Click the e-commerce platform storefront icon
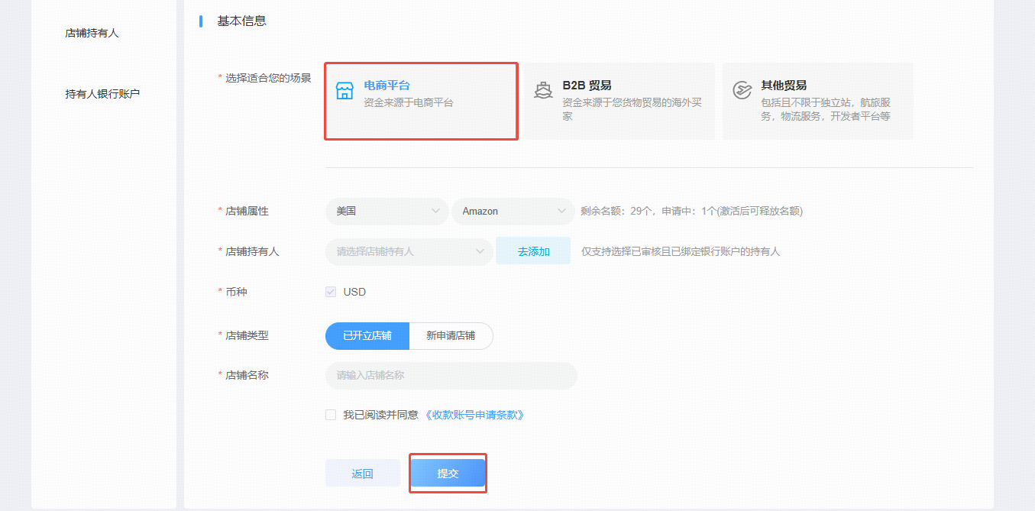1035x511 pixels. point(344,91)
